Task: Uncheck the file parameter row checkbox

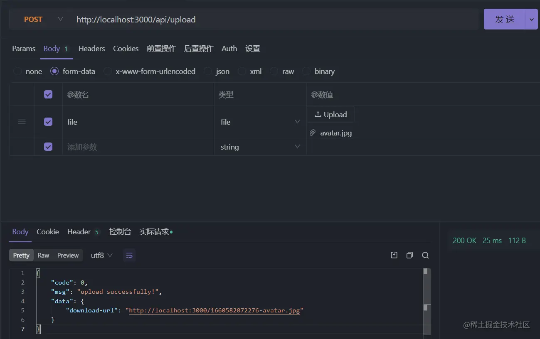Action: click(x=48, y=122)
